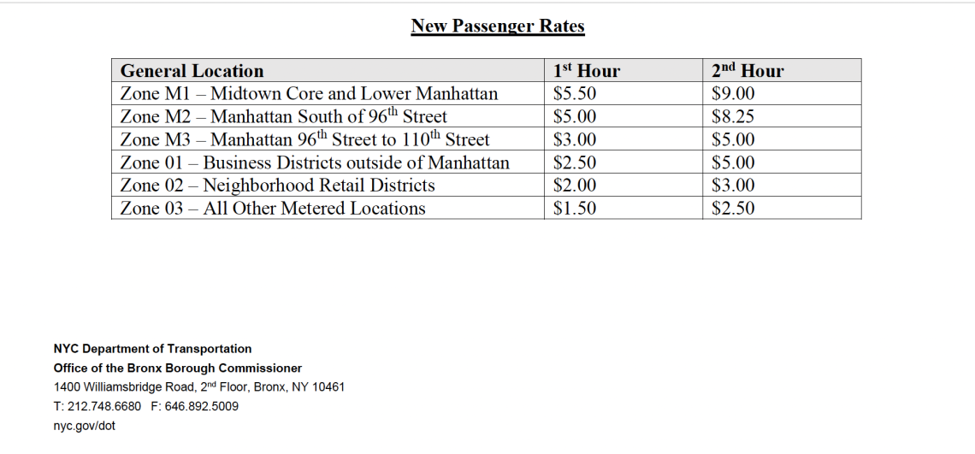The height and width of the screenshot is (454, 975).
Task: Select the 1st Hour column header
Action: click(587, 70)
